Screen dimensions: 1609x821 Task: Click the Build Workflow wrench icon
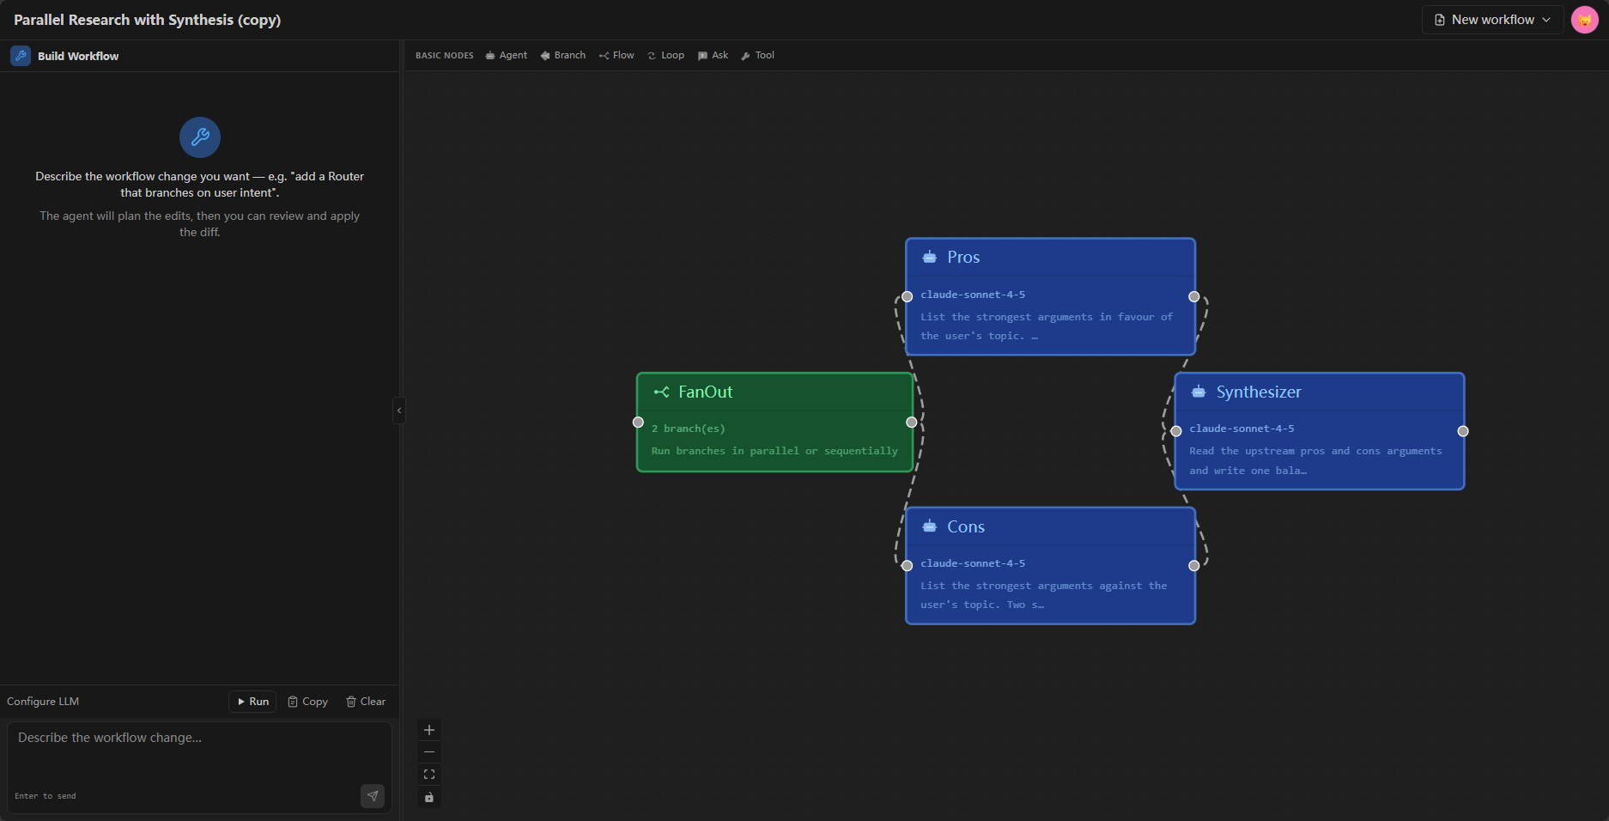tap(21, 56)
